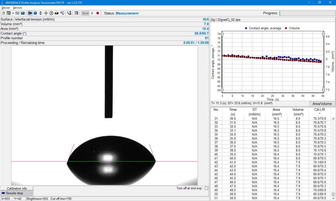The image size is (336, 201).
Task: Click the Area value 16.4 in summary
Action: point(205,29)
